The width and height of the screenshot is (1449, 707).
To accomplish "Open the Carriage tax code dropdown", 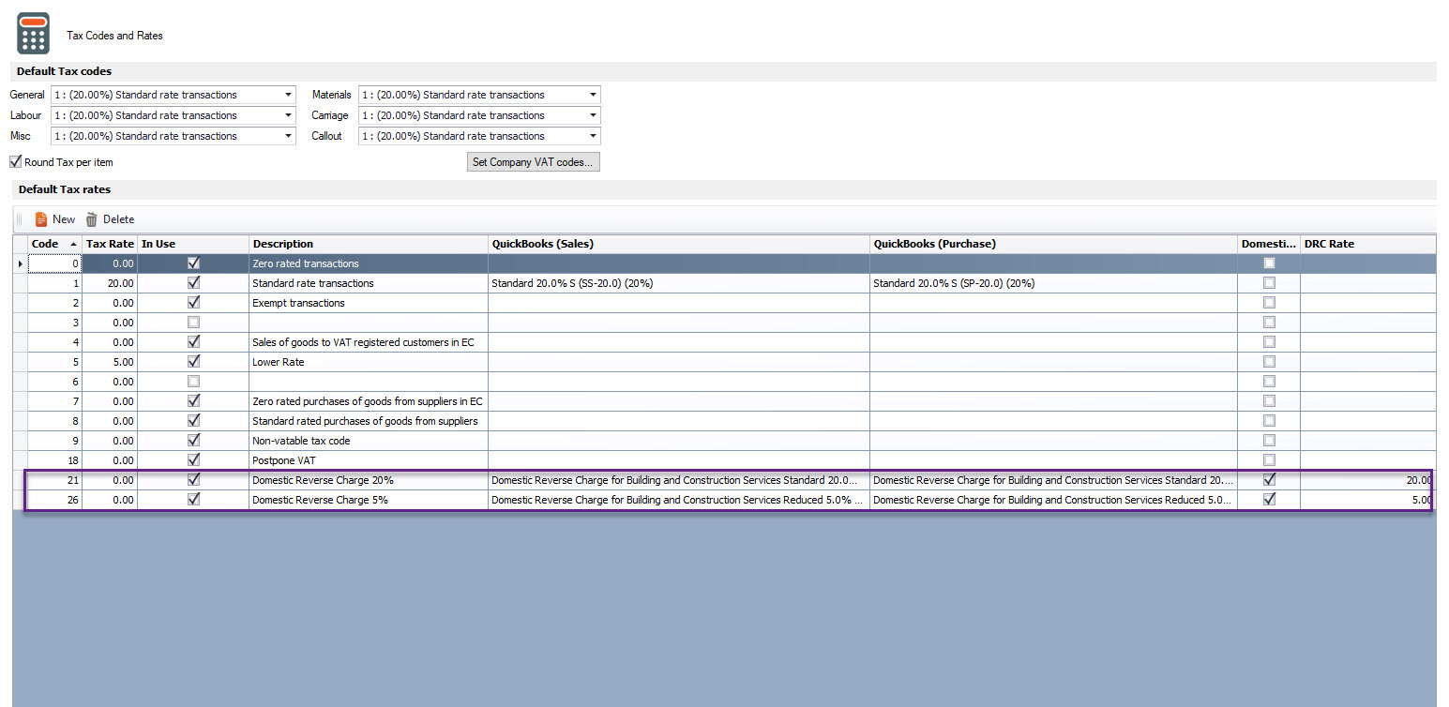I will click(x=593, y=115).
